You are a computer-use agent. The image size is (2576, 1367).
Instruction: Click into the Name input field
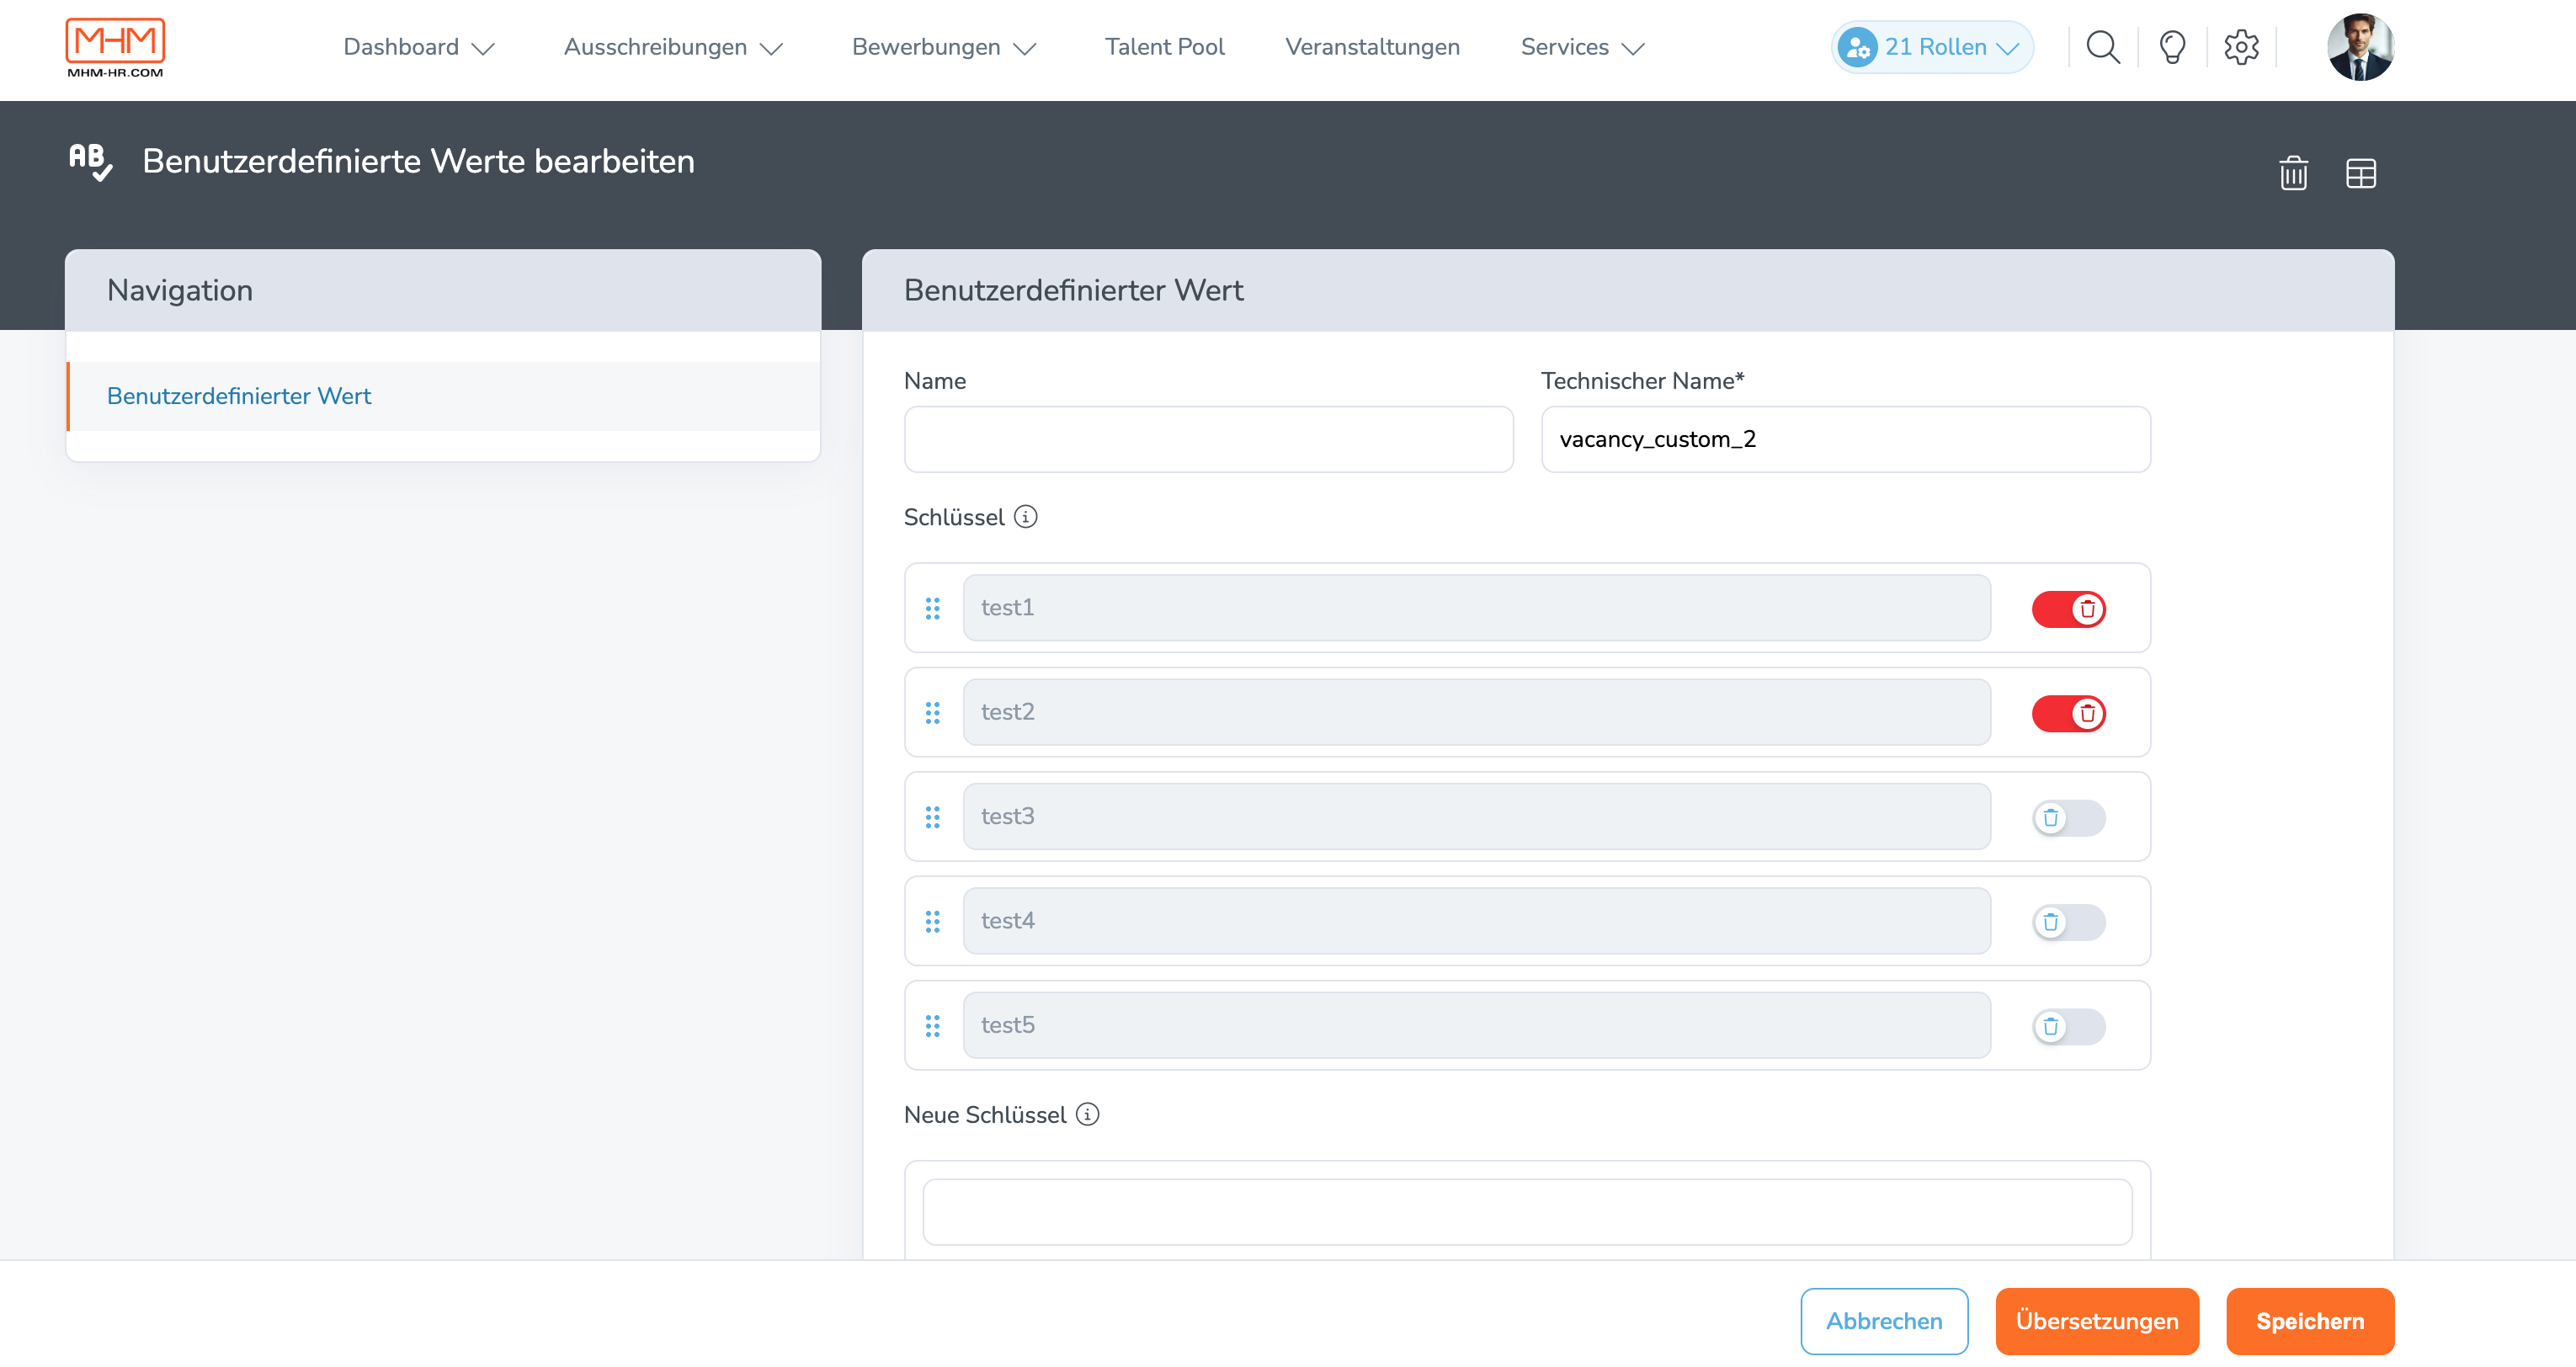coord(1208,439)
